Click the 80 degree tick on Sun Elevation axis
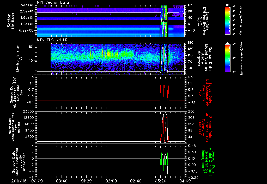The height and width of the screenshot is (184, 267). click(x=190, y=11)
